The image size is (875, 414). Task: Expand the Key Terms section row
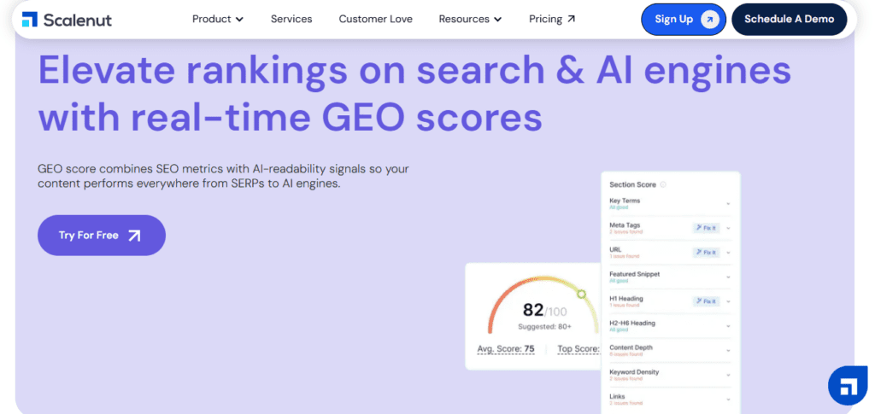[x=728, y=203]
